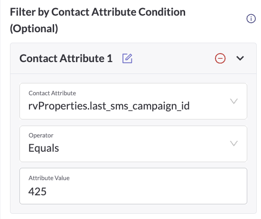Click the rvProperties.last_sms_campaign_id selected value
Image resolution: width=261 pixels, height=219 pixels.
click(109, 106)
